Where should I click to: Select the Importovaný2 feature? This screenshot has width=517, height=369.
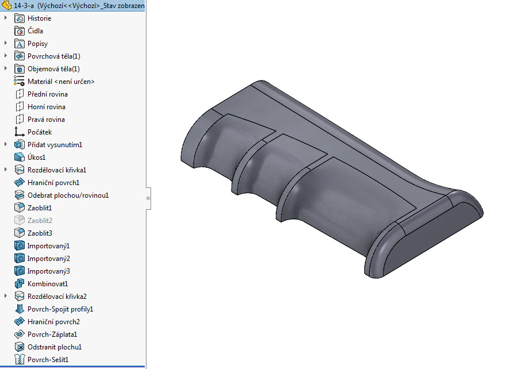tap(19, 258)
